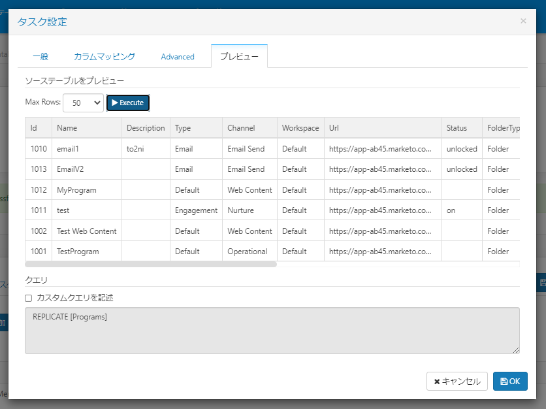The height and width of the screenshot is (409, 546).
Task: Open the Max Rows dropdown
Action: click(83, 103)
